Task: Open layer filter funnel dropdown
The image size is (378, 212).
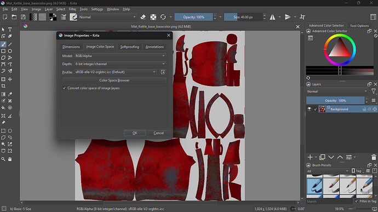Action: [374, 91]
